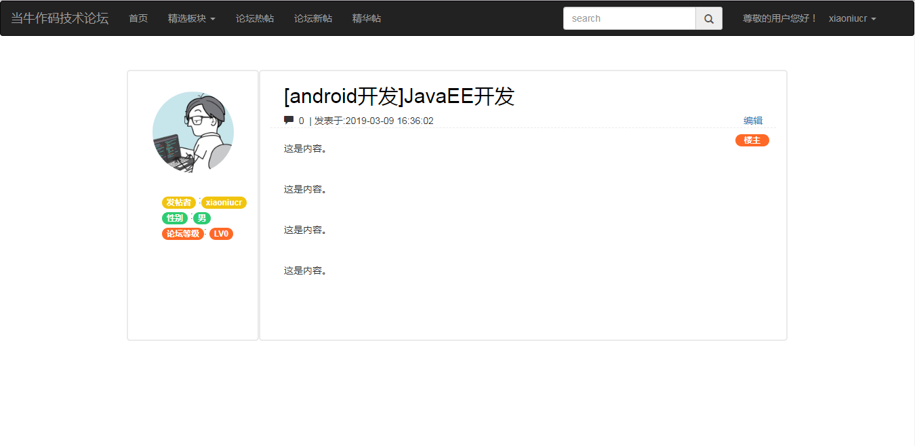This screenshot has height=446, width=915.
Task: Open the 精华帖 nav item
Action: point(367,18)
